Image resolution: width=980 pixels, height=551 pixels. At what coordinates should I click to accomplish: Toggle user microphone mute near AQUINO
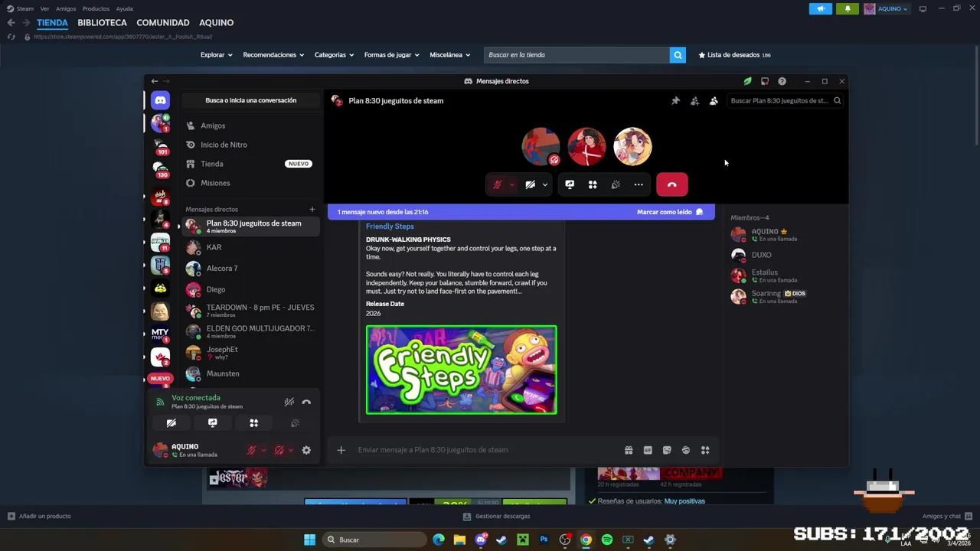click(251, 450)
